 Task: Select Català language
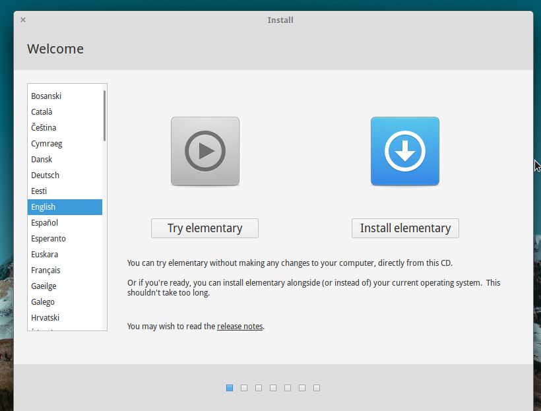(x=65, y=111)
